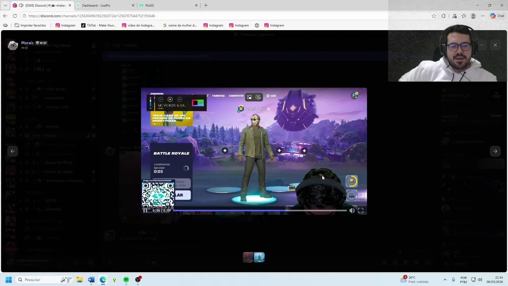This screenshot has width=508, height=286.
Task: Open the system volume tray icon
Action: pyautogui.click(x=480, y=280)
